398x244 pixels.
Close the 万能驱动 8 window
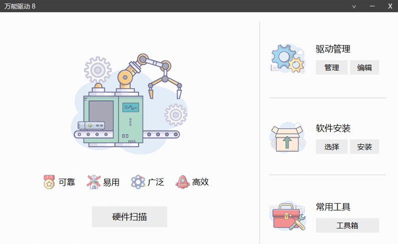tap(390, 6)
